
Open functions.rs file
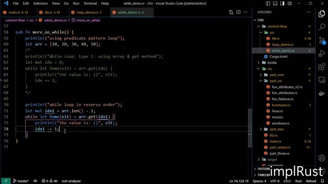coord(283,105)
